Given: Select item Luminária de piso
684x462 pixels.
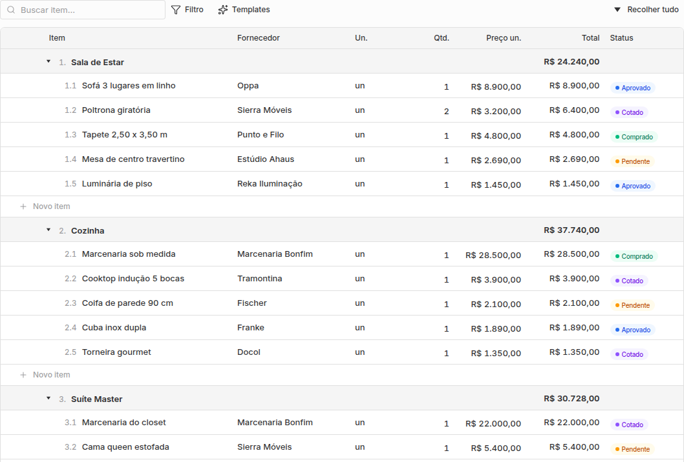Looking at the screenshot, I should (x=117, y=184).
